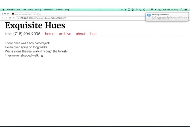Click the Bluetooth status icon

tap(148, 10)
